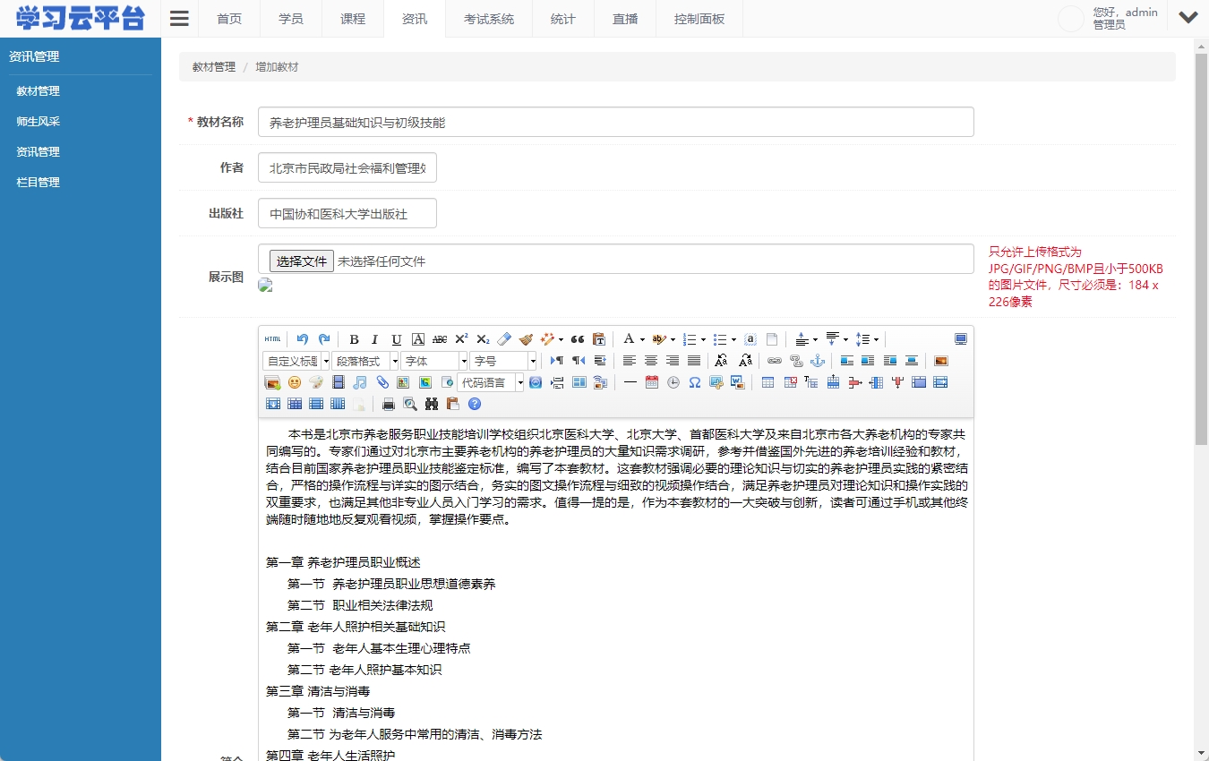
Task: Toggle bold formatting in the editor
Action: pos(354,338)
